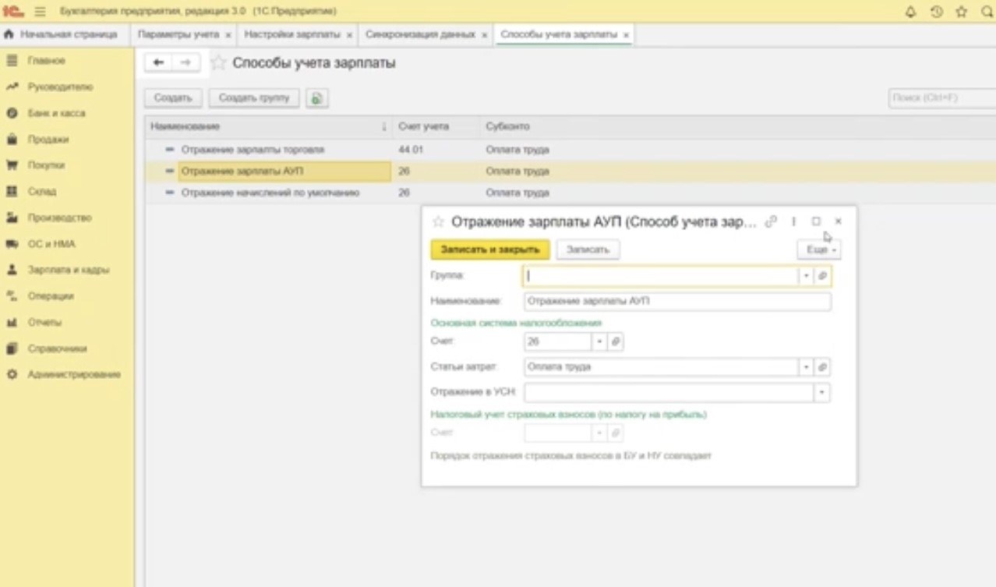
Task: Add dialog to favorites with star
Action: [x=438, y=222]
